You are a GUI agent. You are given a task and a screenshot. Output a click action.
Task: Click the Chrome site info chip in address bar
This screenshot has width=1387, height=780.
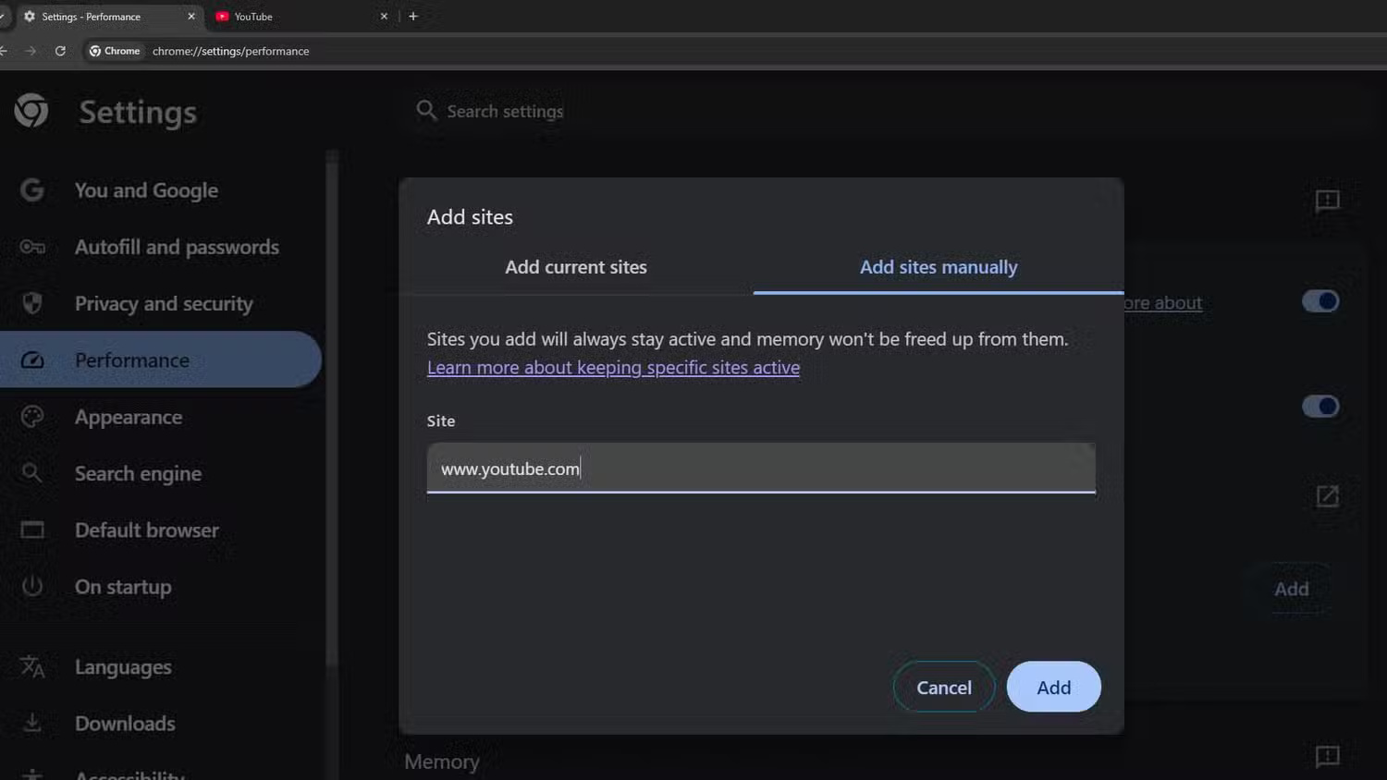coord(115,51)
